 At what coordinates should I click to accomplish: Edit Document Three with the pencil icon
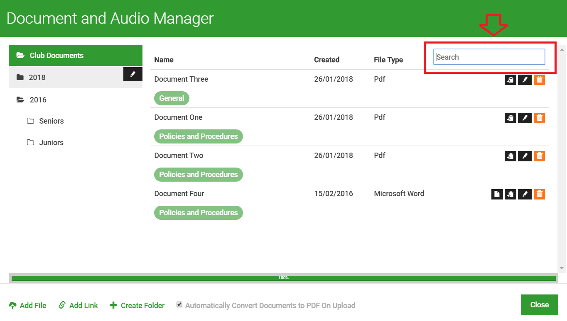525,80
